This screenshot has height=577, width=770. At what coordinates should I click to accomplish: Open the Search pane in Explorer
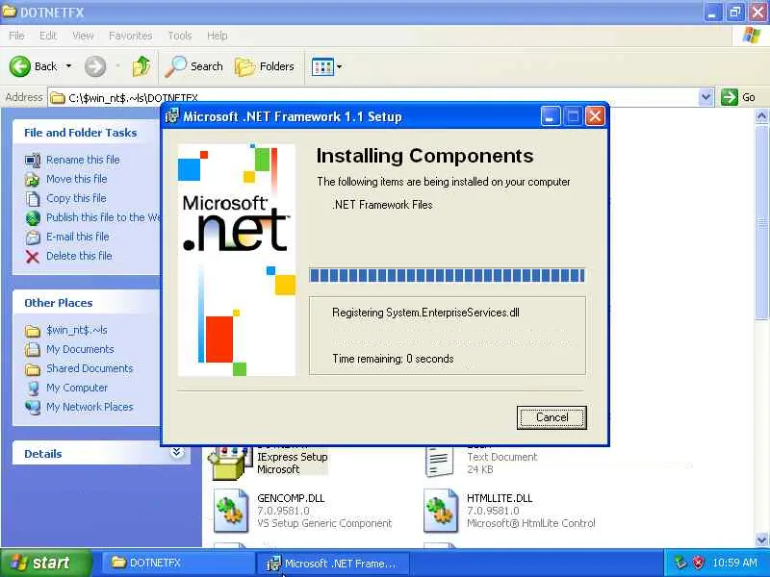tap(194, 66)
